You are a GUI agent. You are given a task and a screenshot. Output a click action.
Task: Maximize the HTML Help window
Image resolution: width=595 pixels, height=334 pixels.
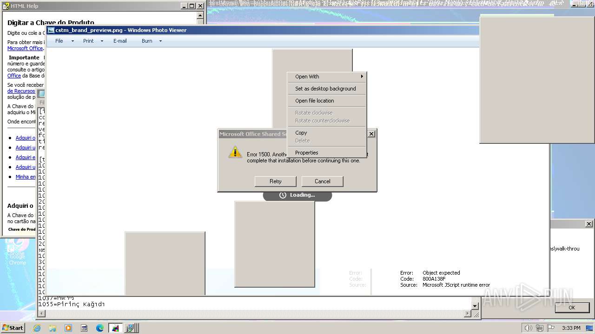192,6
